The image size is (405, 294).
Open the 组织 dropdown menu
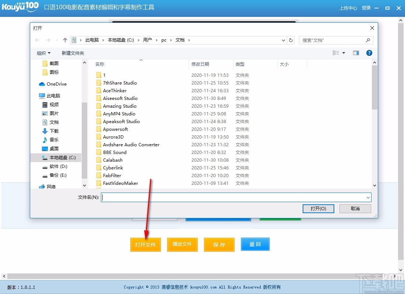click(43, 53)
